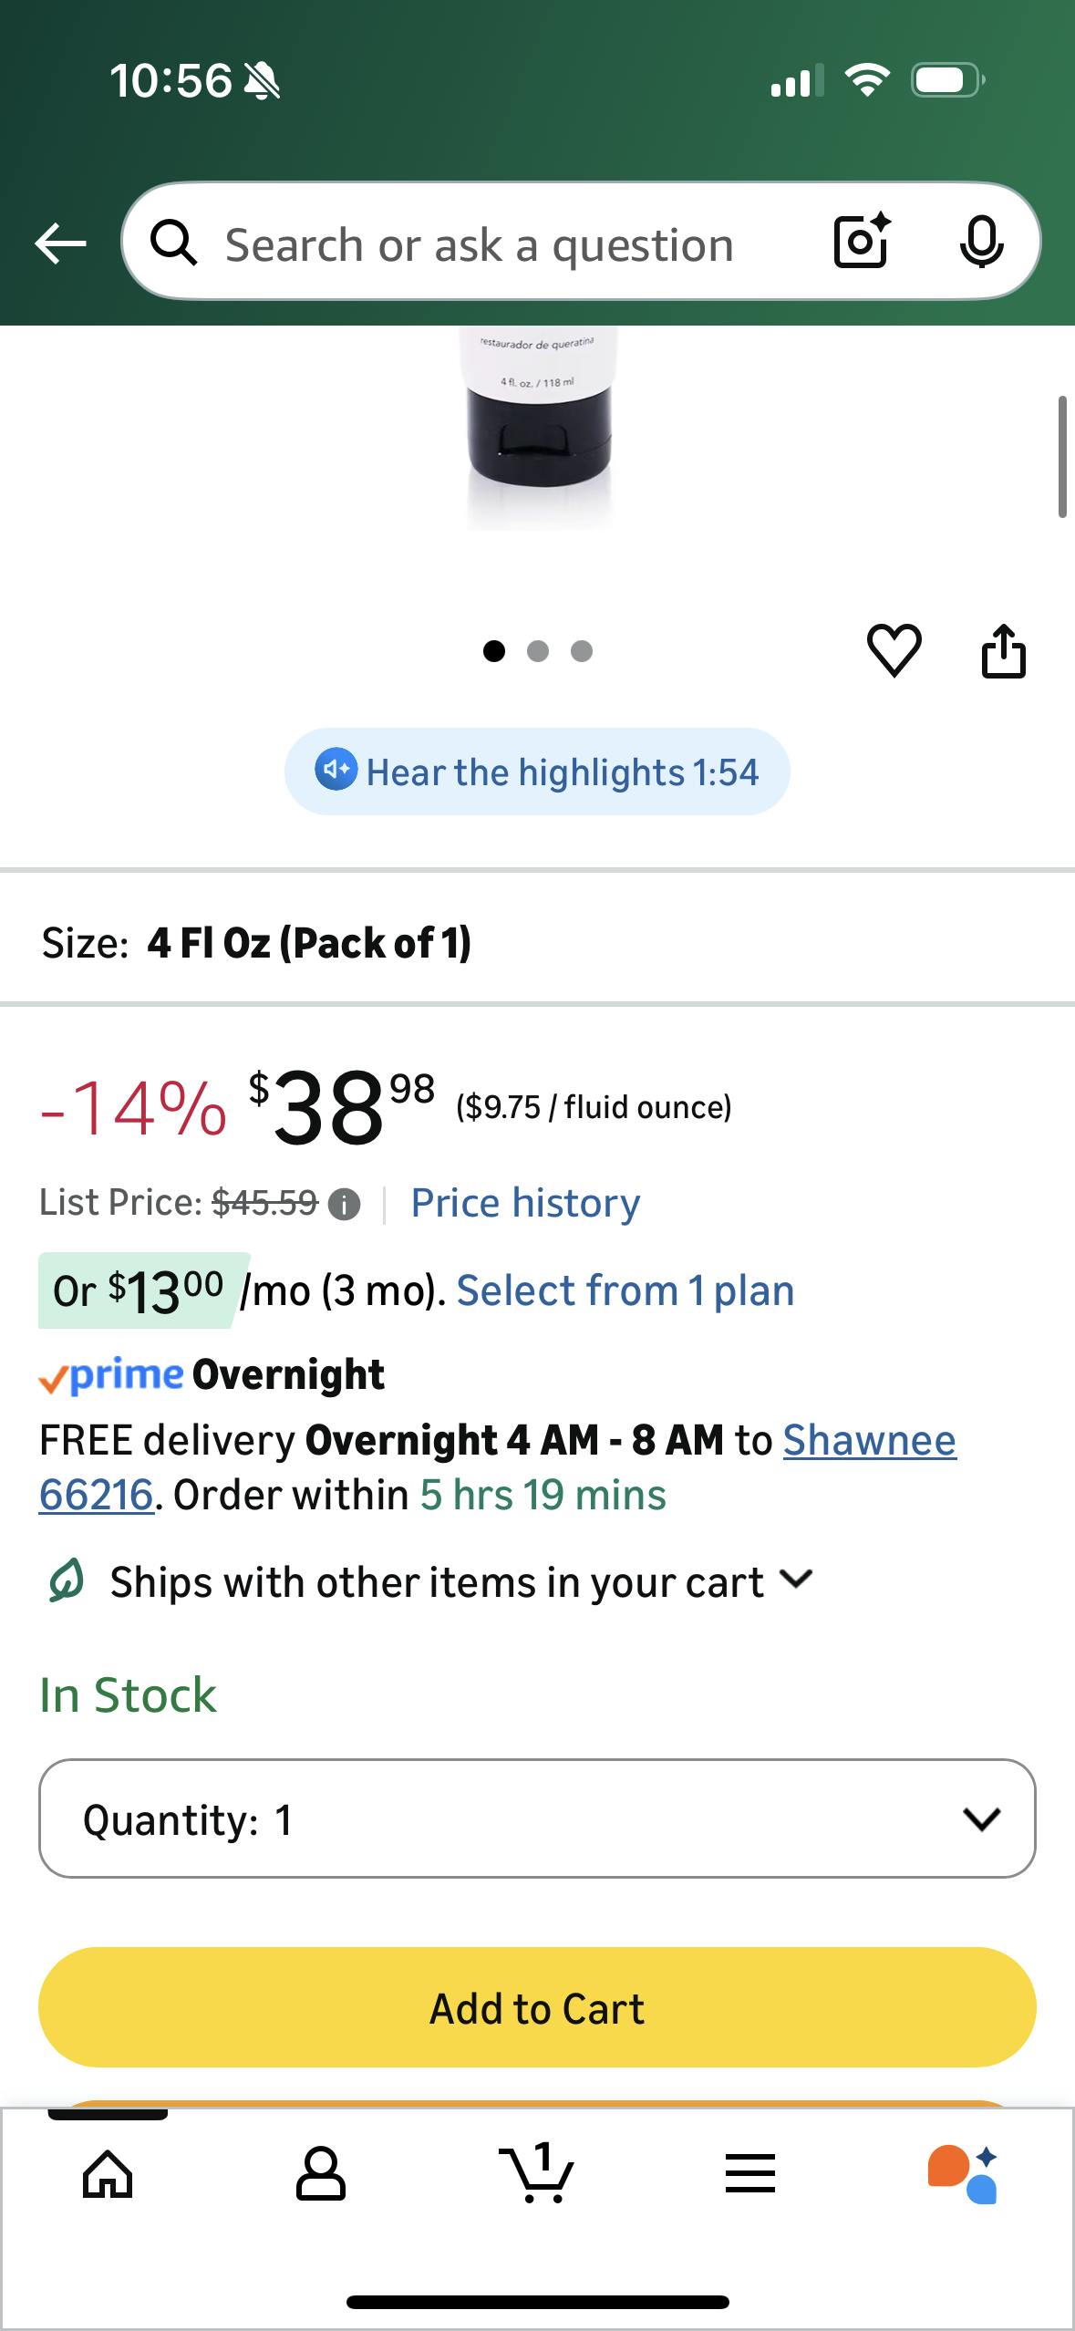
Task: Open camera lens search icon
Action: click(x=862, y=242)
